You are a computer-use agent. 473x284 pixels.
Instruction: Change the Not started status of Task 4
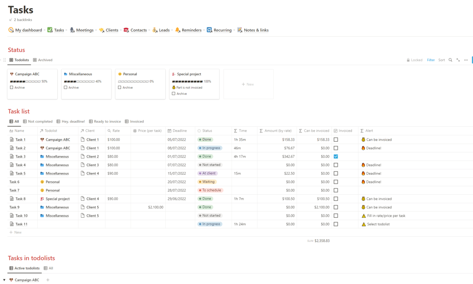click(x=210, y=165)
